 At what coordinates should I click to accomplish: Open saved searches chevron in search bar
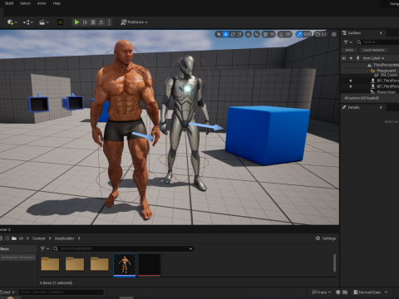pos(190,248)
